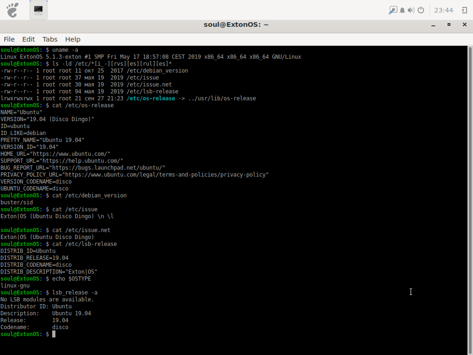This screenshot has width=473, height=355.
Task: Click the 'ID_LIKE=debian' line
Action: click(23, 133)
